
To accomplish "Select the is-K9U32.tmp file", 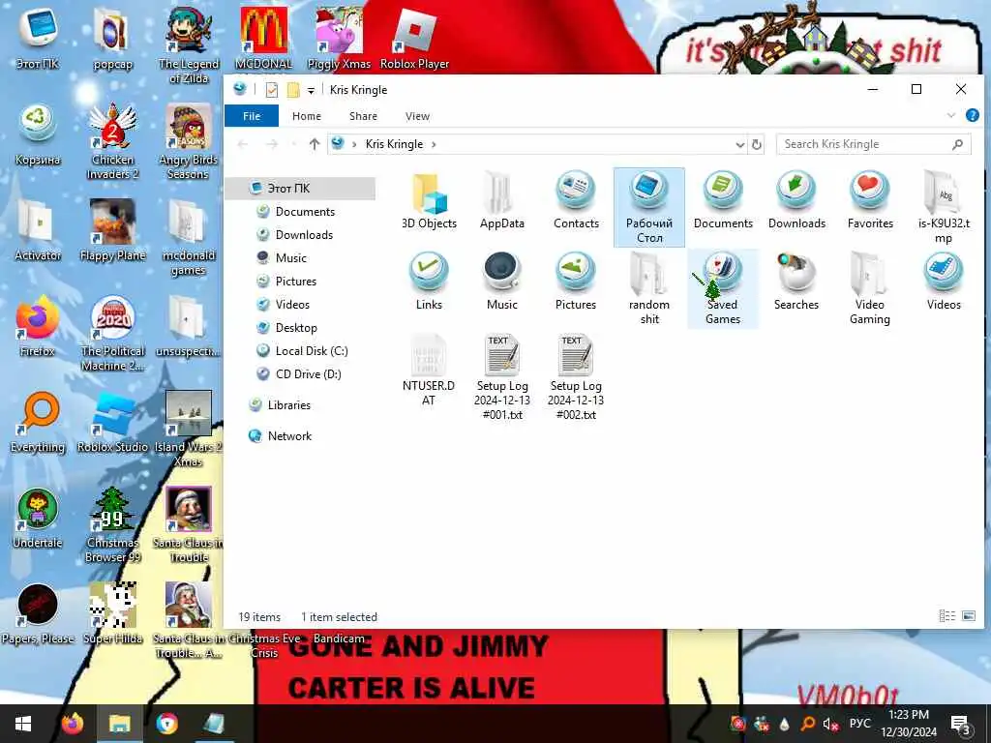I will (944, 207).
